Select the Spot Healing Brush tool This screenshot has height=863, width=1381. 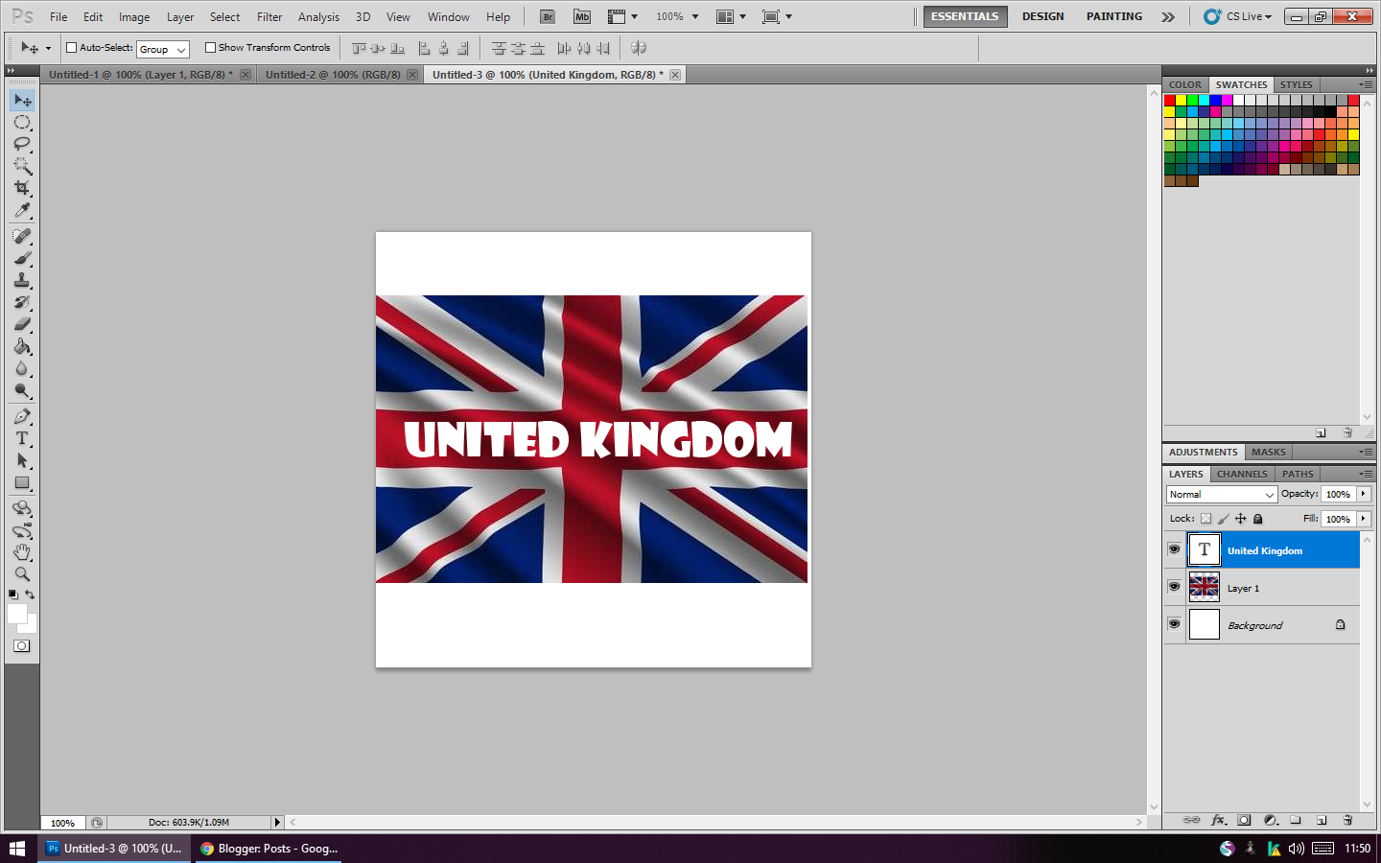click(x=22, y=236)
